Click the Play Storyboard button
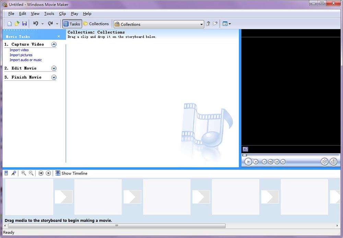This screenshot has width=343, height=238. coord(48,173)
